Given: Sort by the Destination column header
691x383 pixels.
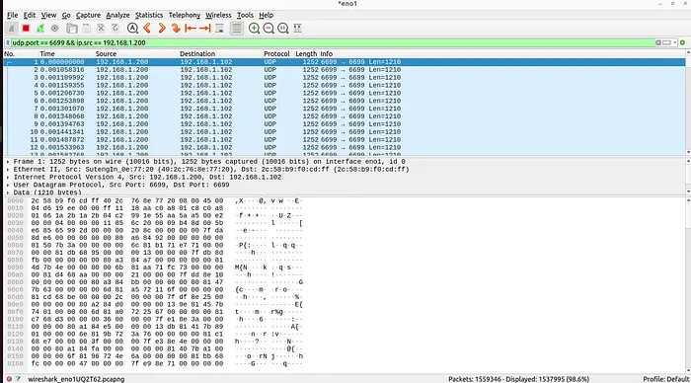Looking at the screenshot, I should [197, 53].
